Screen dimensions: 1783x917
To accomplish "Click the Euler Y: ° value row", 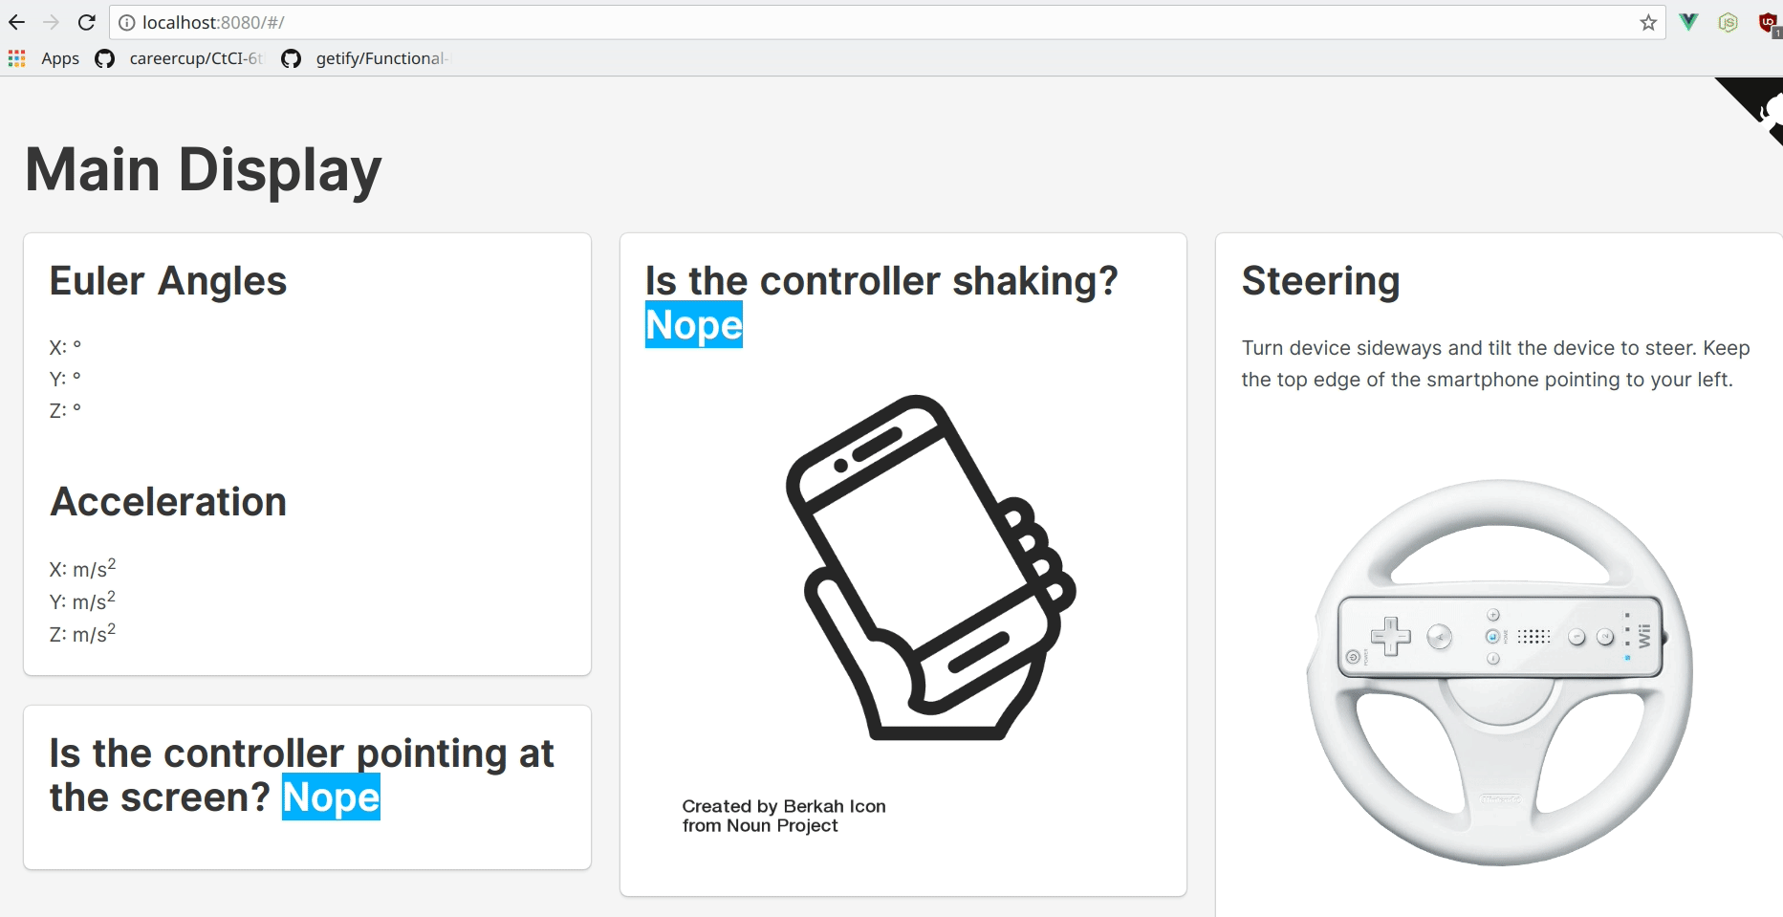I will [66, 379].
